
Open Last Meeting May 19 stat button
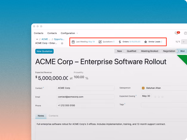coord(83,42)
